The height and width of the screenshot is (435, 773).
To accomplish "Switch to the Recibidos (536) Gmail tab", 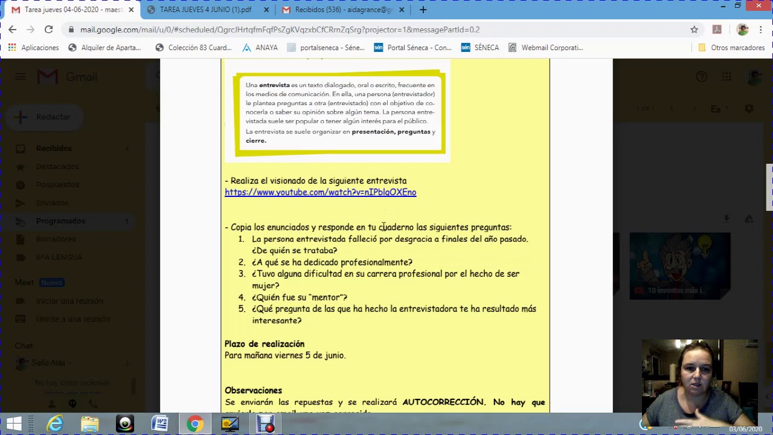I will (x=342, y=10).
